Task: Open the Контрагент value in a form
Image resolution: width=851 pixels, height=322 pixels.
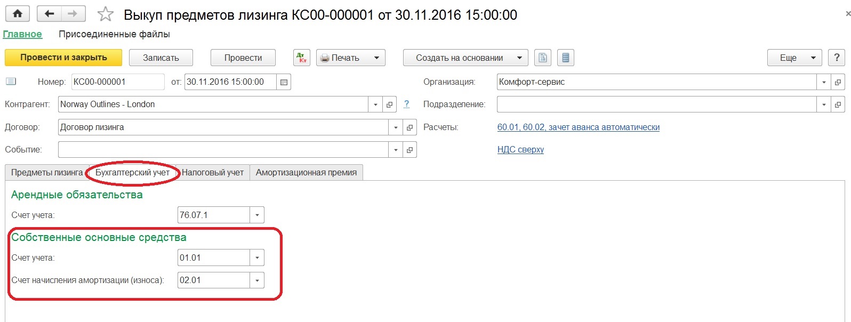Action: coord(390,104)
